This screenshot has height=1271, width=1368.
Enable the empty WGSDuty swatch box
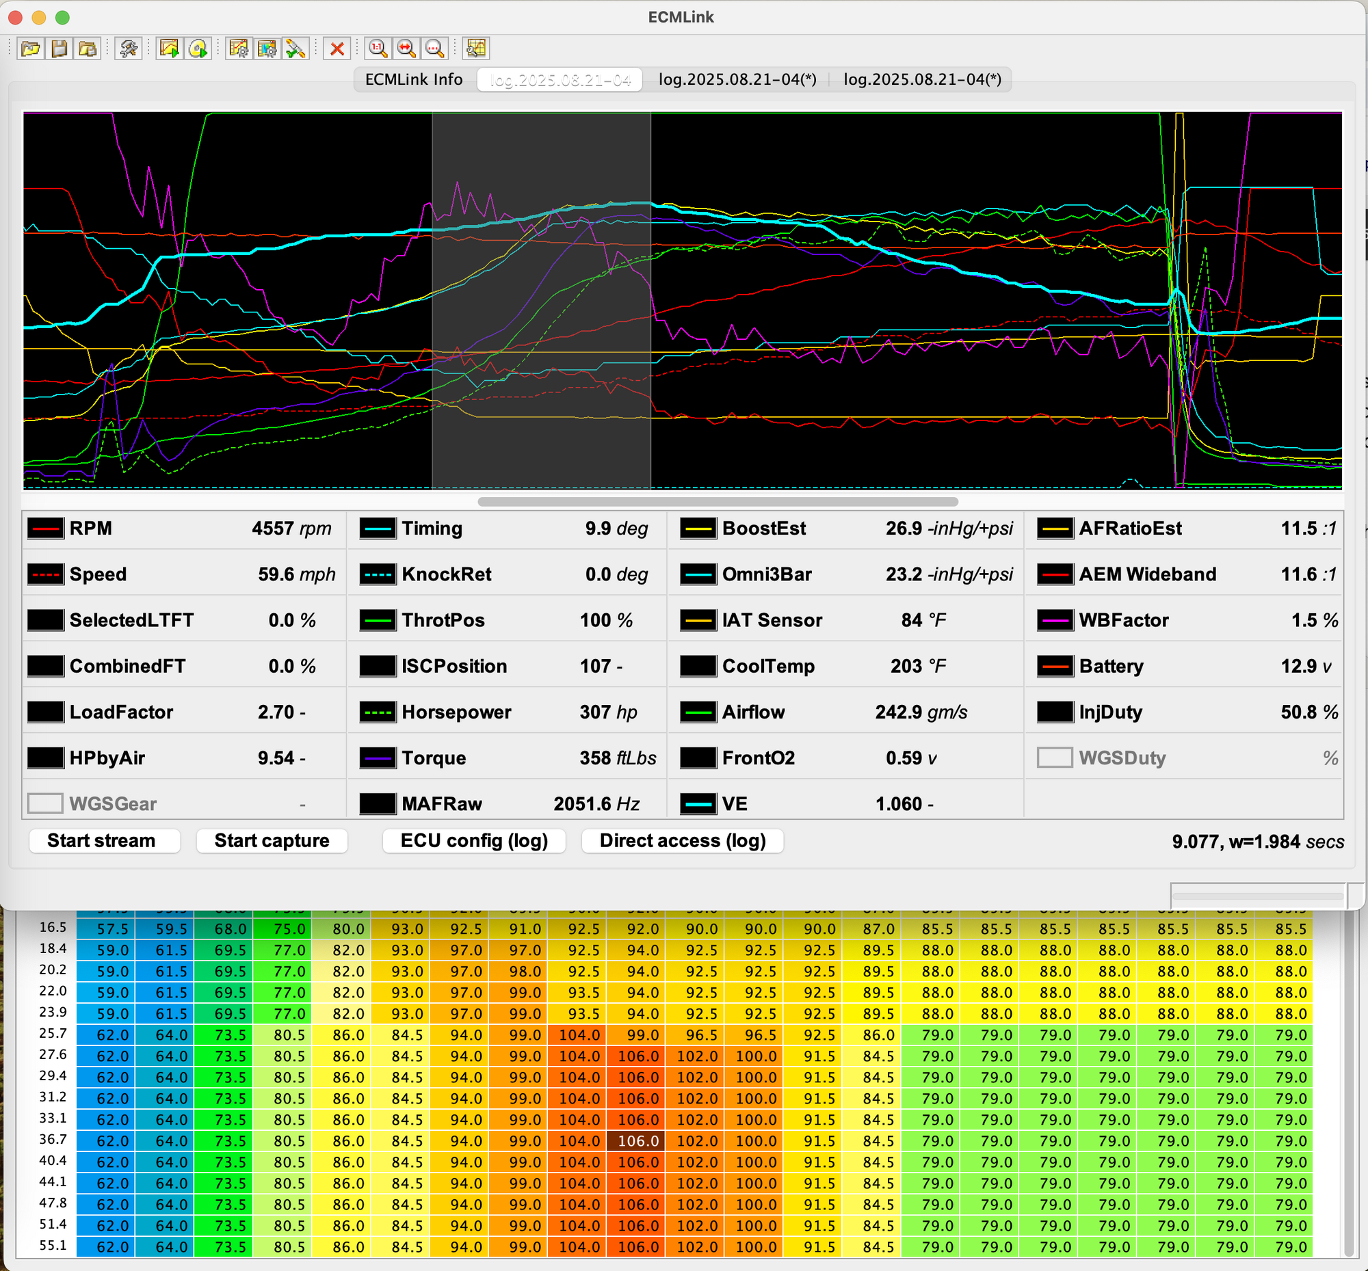[x=1055, y=758]
